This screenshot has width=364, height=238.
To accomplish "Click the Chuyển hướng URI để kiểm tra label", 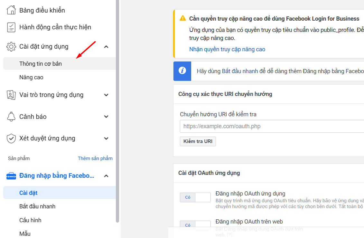I will pos(218,114).
